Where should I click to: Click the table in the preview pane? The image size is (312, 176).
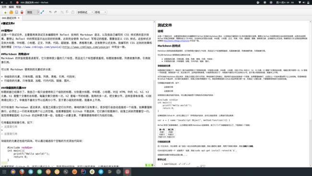pyautogui.click(x=167, y=133)
